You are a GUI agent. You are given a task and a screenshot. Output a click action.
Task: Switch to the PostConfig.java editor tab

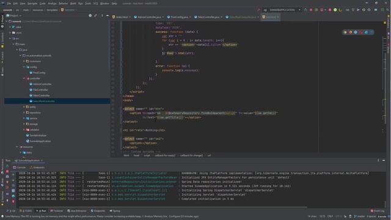click(x=179, y=17)
